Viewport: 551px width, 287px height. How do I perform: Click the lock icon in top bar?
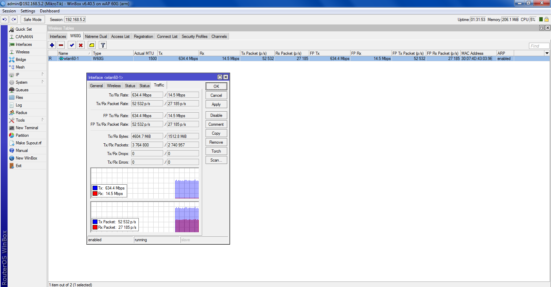click(x=547, y=19)
